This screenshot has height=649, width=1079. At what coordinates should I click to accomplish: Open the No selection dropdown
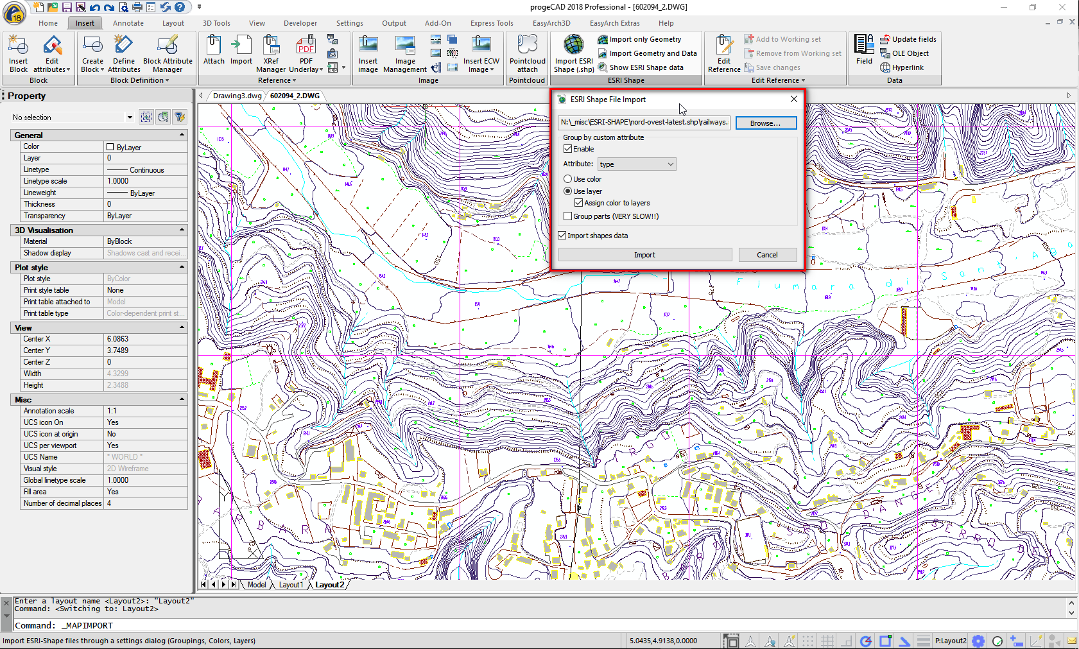click(x=130, y=117)
